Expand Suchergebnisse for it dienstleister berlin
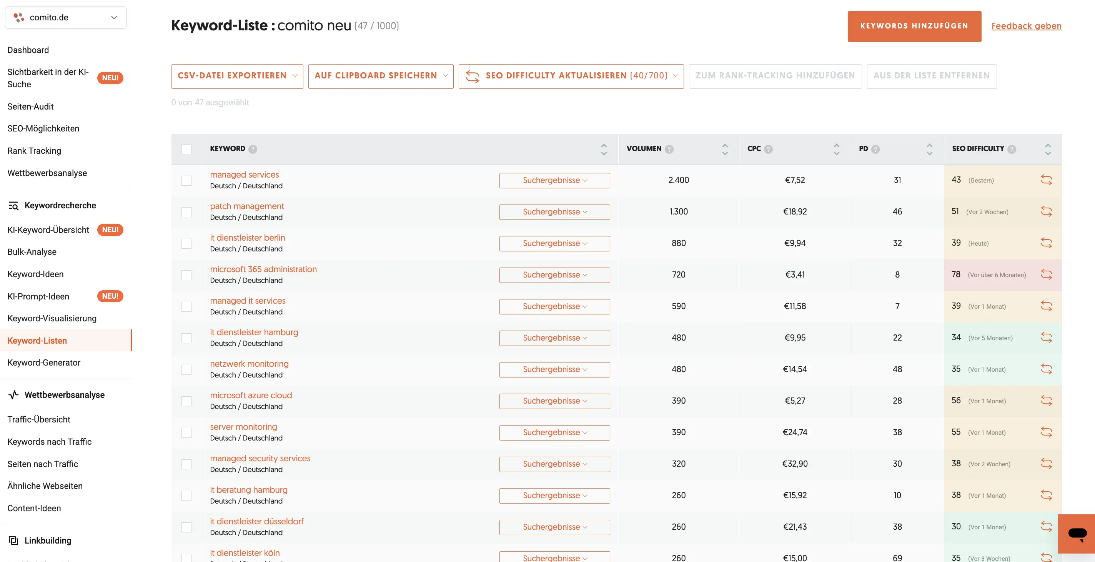 click(554, 243)
